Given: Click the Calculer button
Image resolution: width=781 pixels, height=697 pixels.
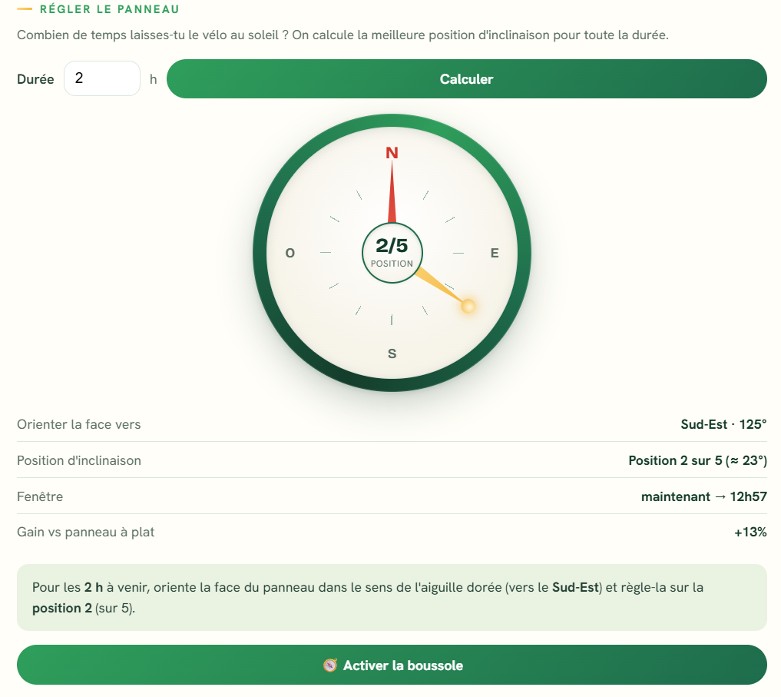Looking at the screenshot, I should (x=466, y=79).
